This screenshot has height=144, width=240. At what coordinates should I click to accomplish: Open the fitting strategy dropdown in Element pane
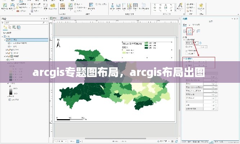pos(192,43)
